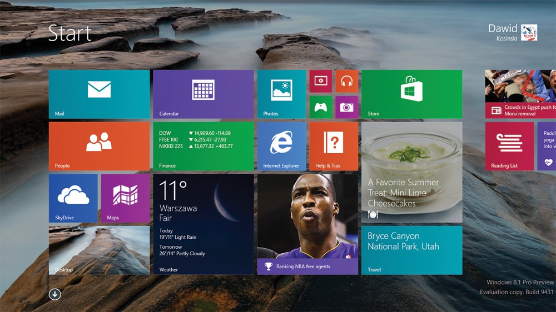Open the Mail tile
Image resolution: width=556 pixels, height=312 pixels.
(99, 94)
